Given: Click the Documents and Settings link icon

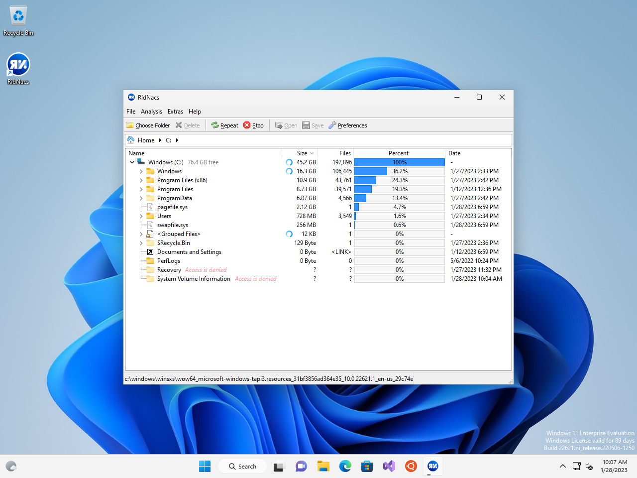Looking at the screenshot, I should 150,252.
